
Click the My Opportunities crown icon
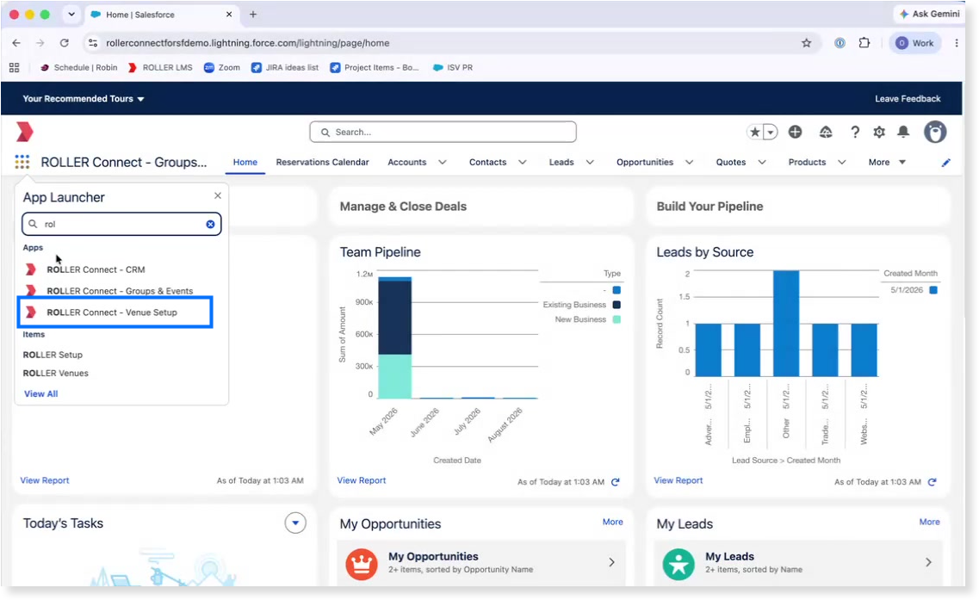click(x=362, y=564)
